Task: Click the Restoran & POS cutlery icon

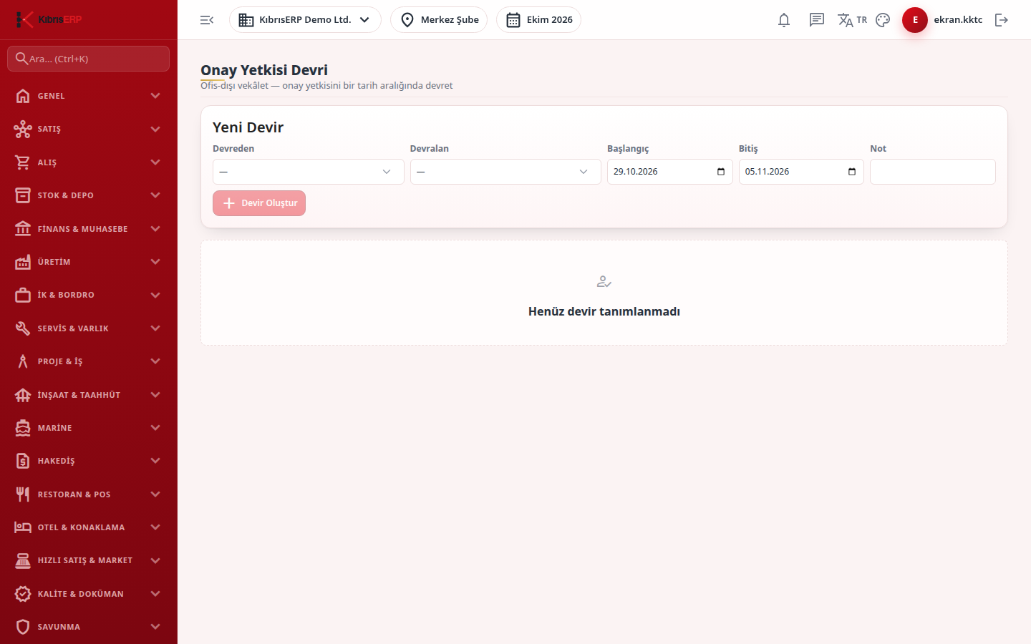Action: pyautogui.click(x=23, y=494)
